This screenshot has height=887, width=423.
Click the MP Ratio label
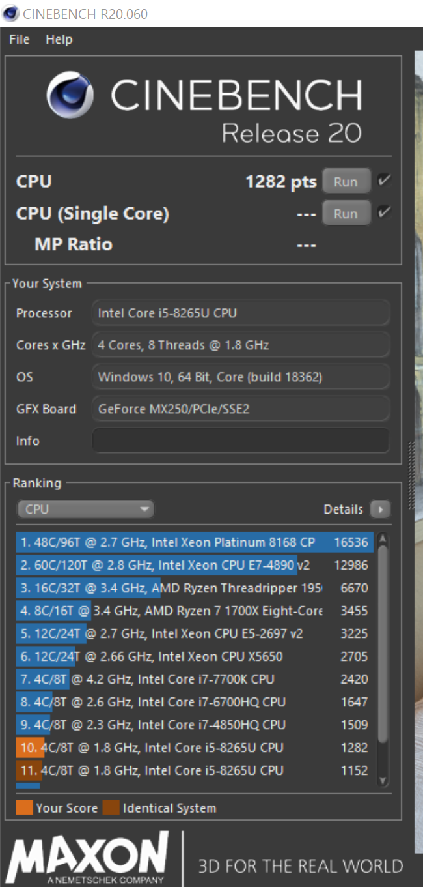click(x=74, y=244)
